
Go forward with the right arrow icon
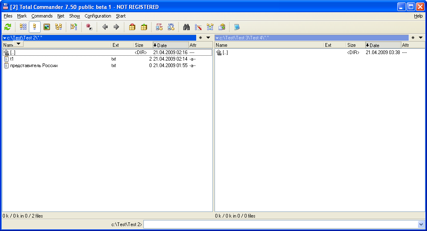click(x=116, y=27)
